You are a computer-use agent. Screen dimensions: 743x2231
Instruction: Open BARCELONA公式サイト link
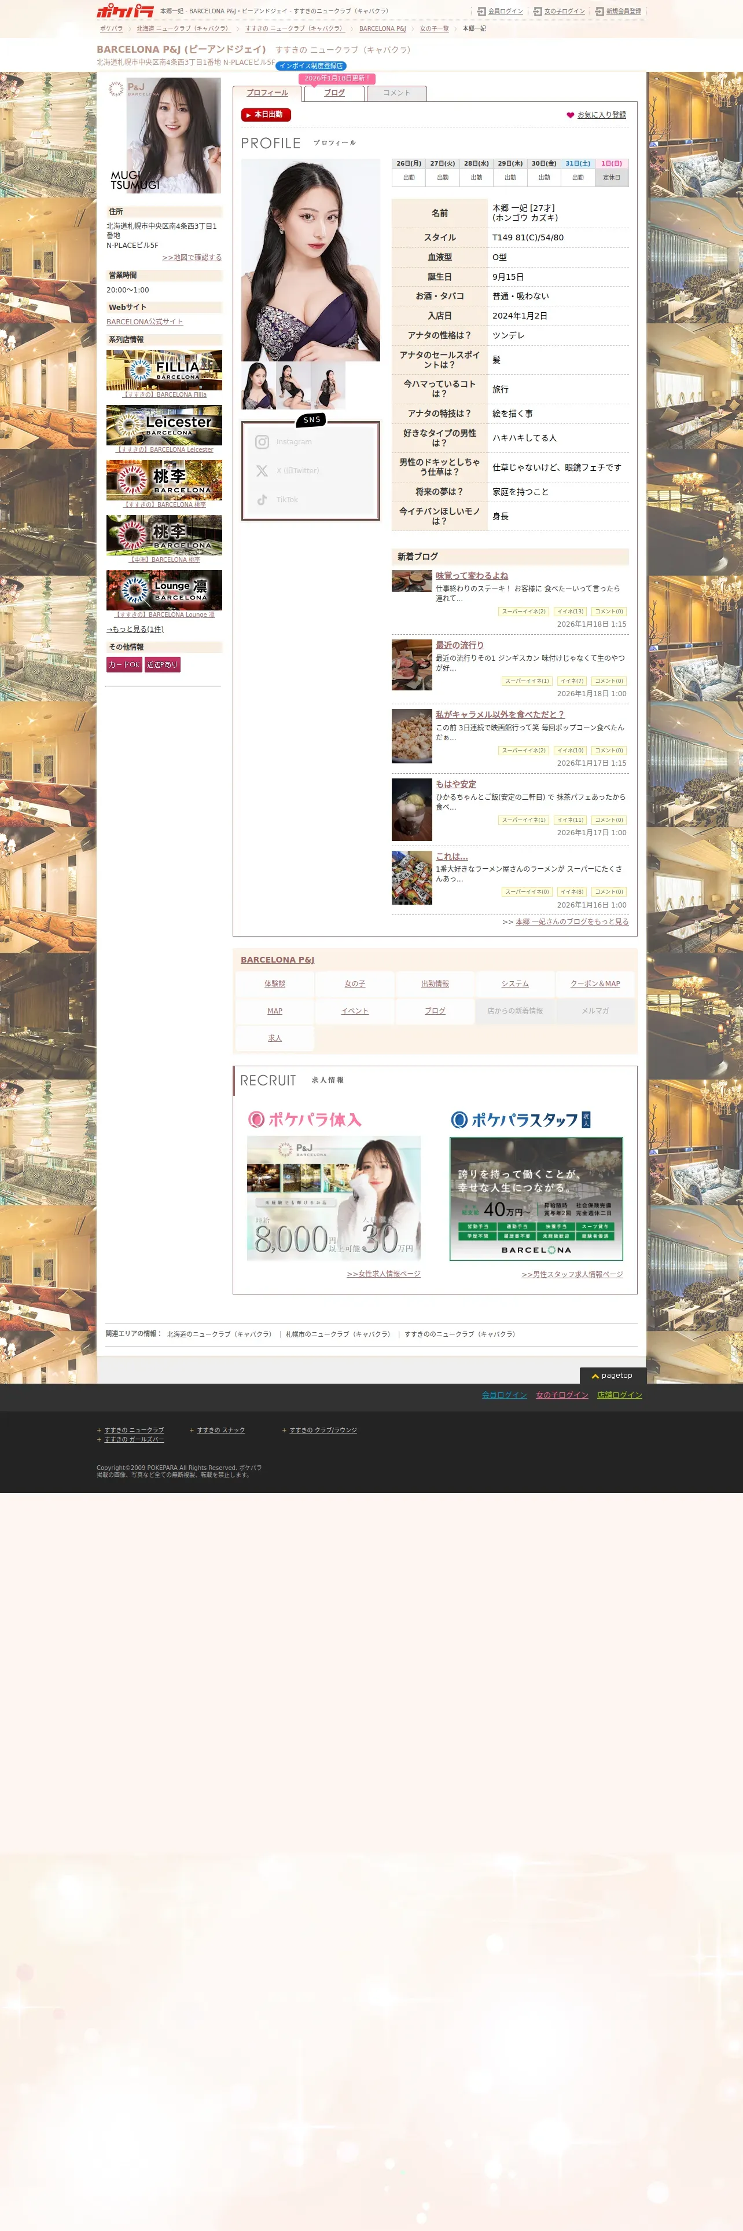click(145, 321)
